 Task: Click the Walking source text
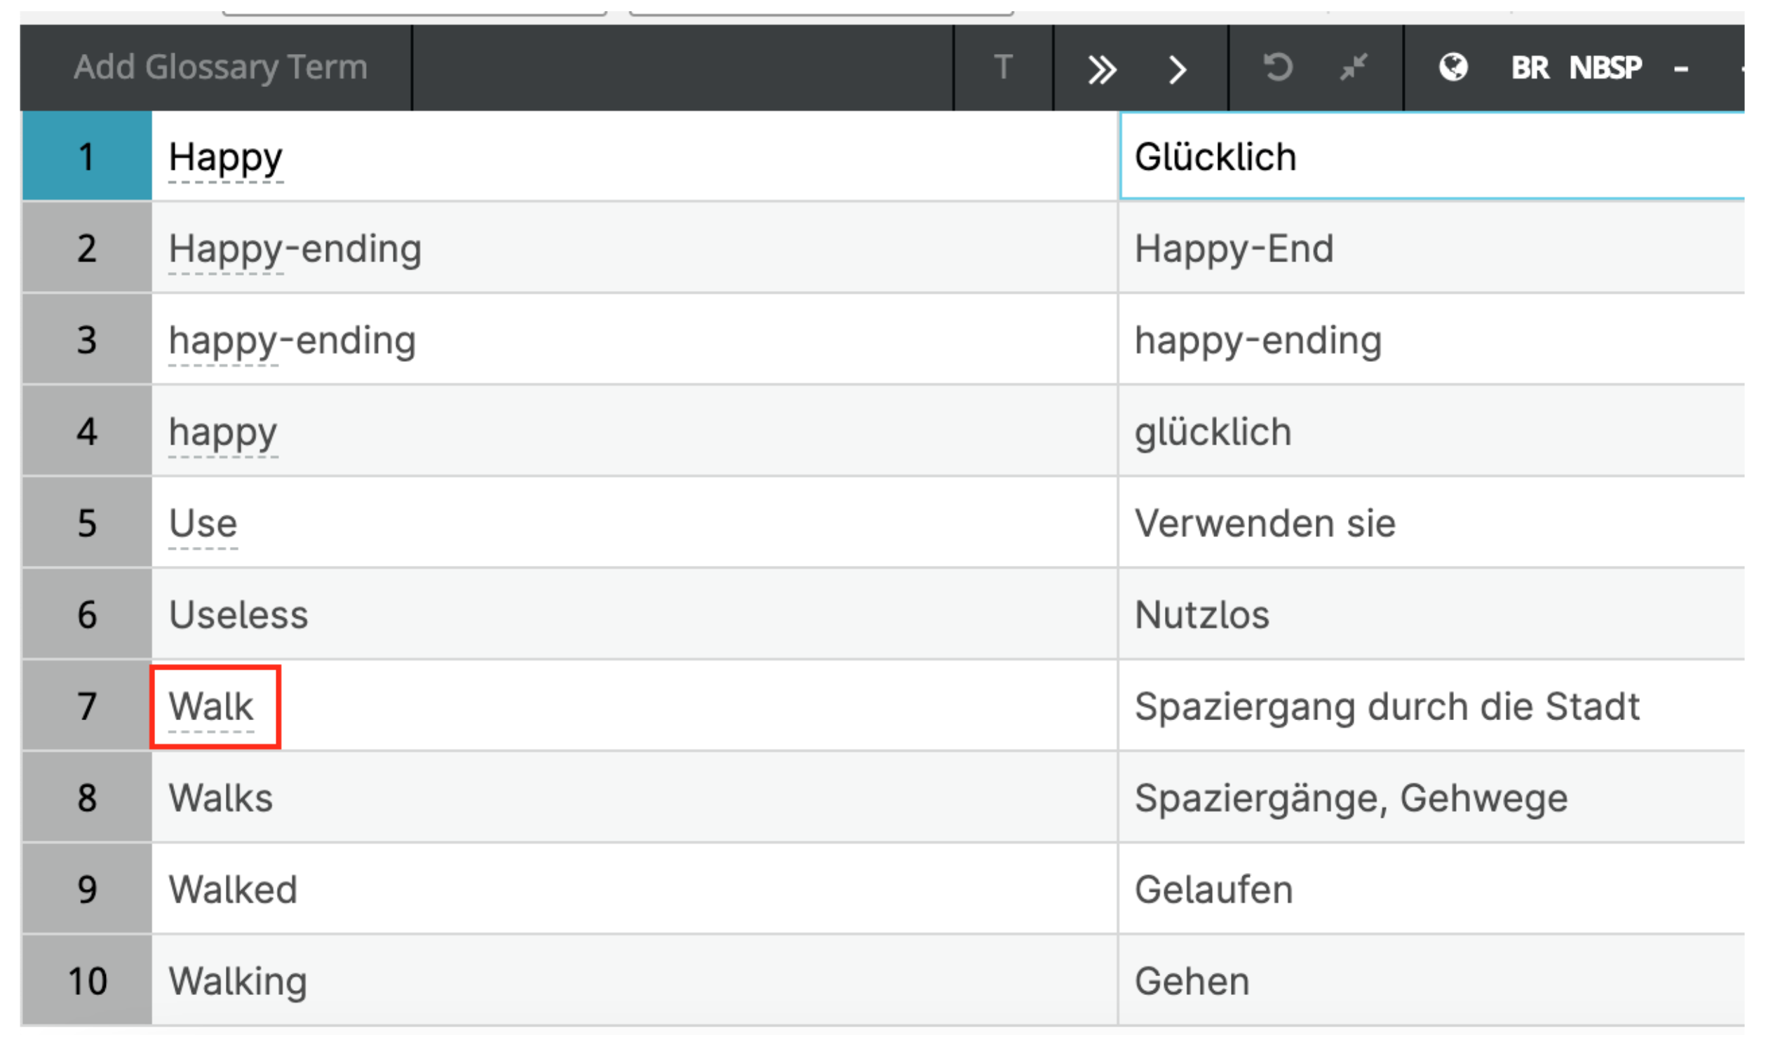coord(238,982)
